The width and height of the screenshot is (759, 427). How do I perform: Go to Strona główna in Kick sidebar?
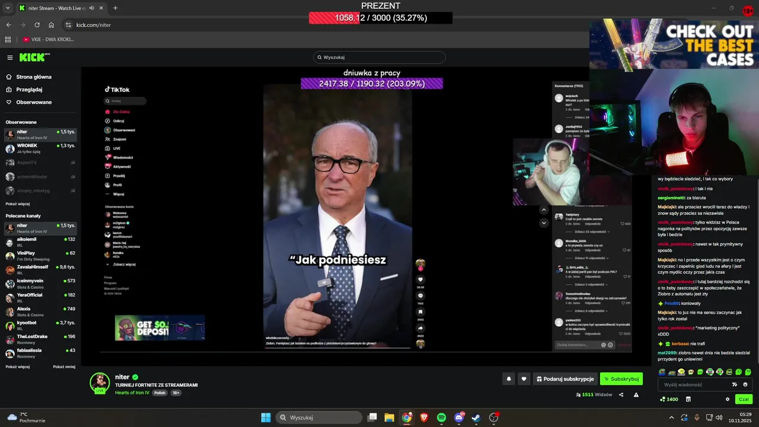click(x=28, y=77)
